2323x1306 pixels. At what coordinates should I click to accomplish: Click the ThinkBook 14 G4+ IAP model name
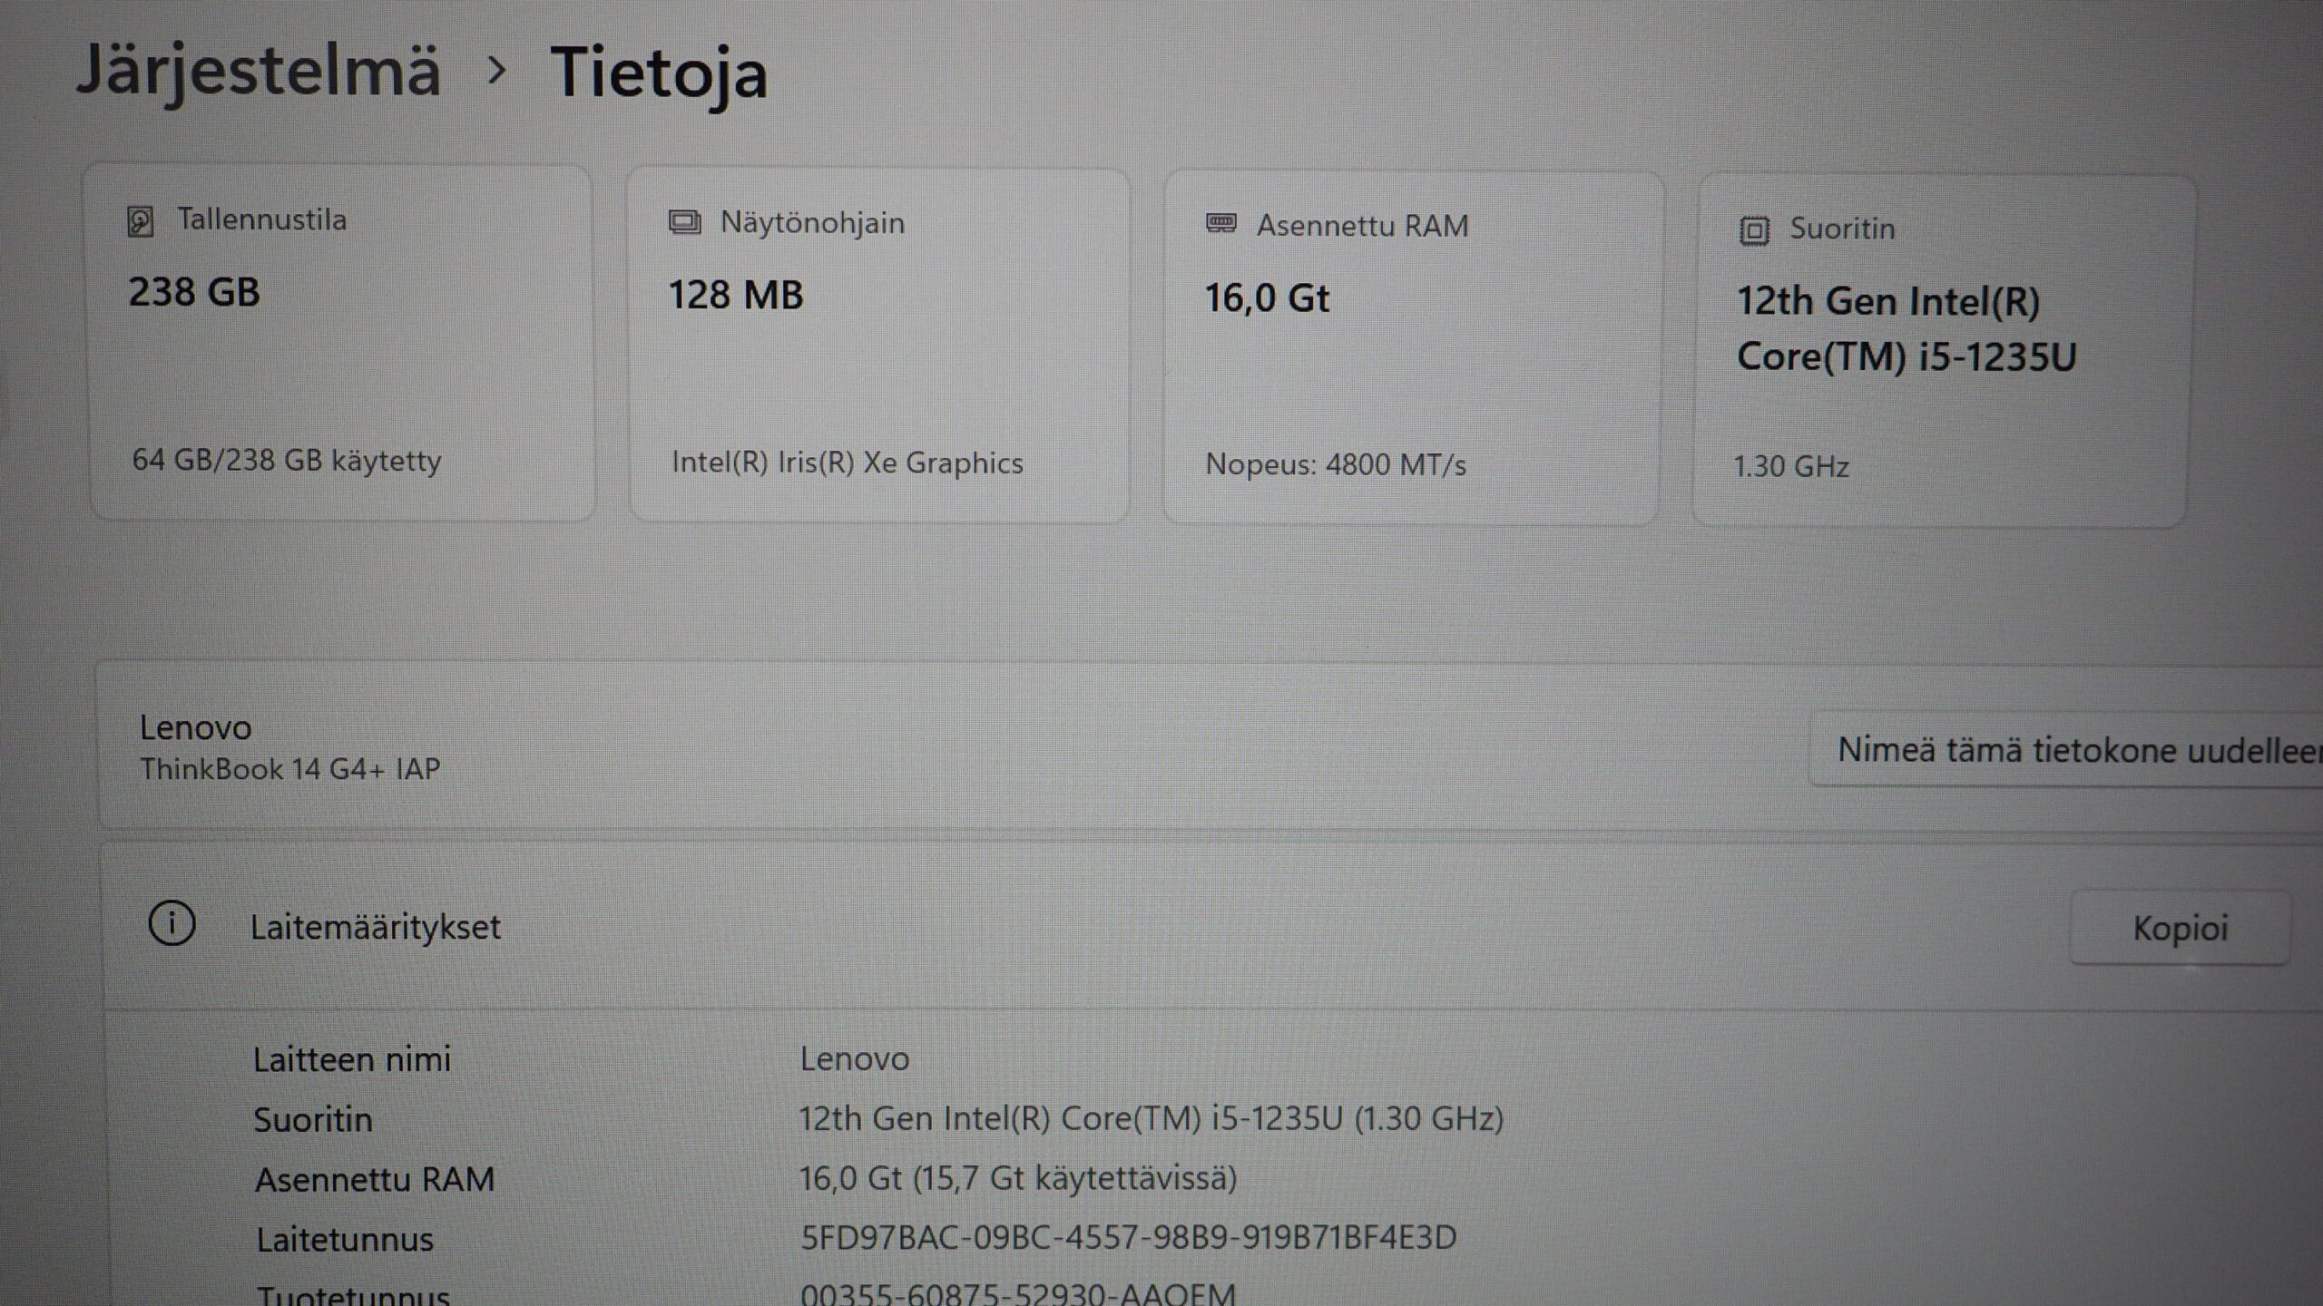point(290,769)
